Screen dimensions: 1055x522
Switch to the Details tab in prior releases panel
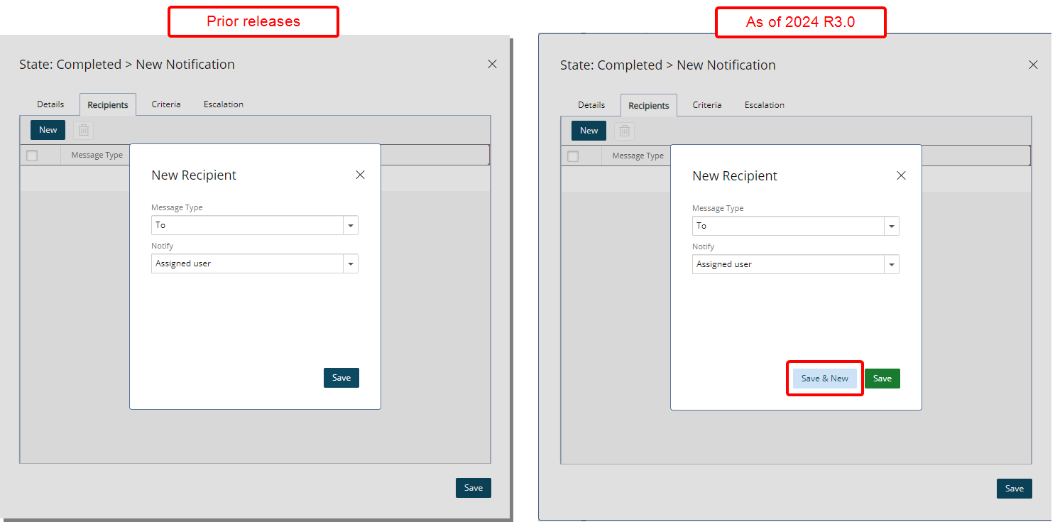pyautogui.click(x=50, y=104)
